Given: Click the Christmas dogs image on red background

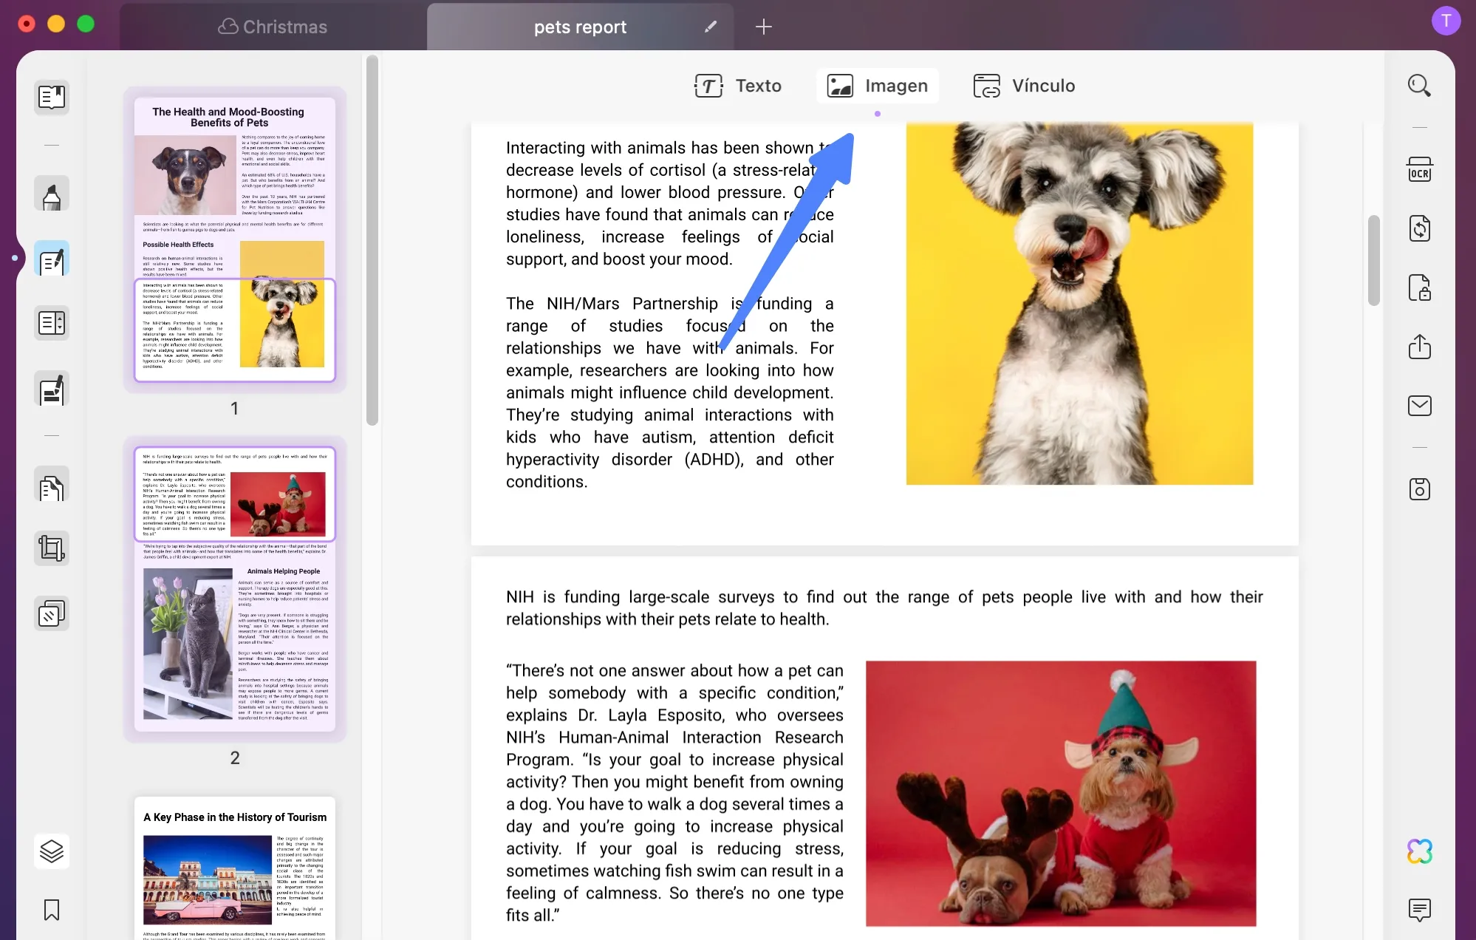Looking at the screenshot, I should point(1061,793).
